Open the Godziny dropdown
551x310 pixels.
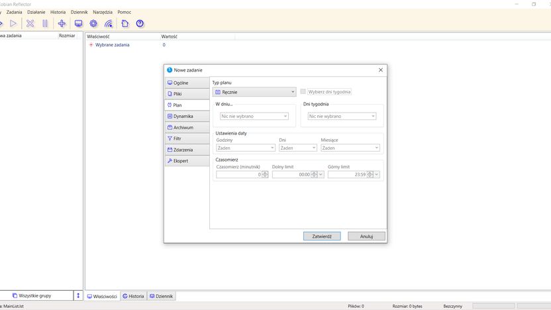(x=246, y=148)
